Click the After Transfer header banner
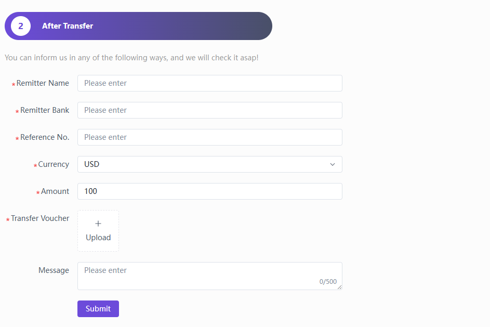The image size is (490, 327). 138,26
